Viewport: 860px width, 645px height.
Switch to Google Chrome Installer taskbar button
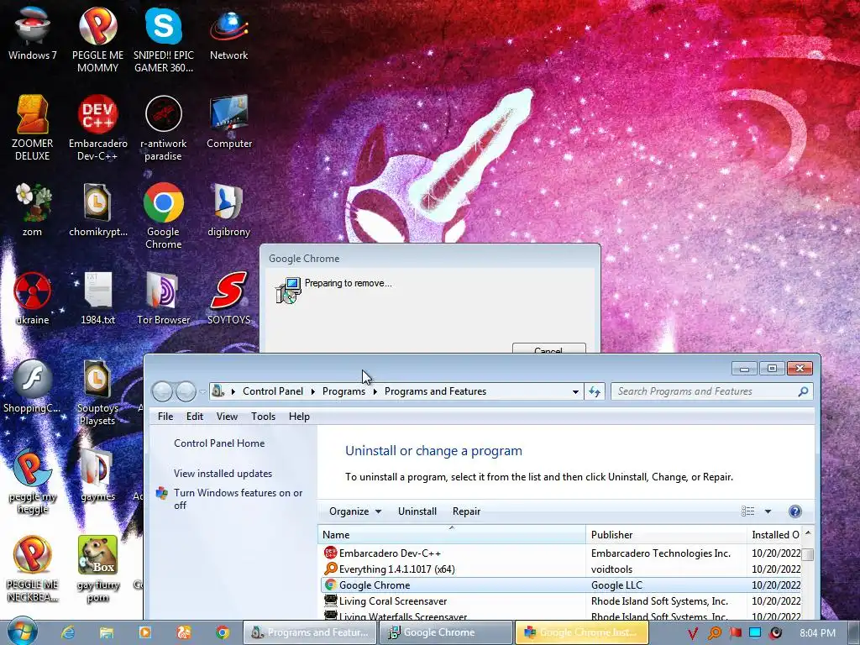click(x=582, y=632)
